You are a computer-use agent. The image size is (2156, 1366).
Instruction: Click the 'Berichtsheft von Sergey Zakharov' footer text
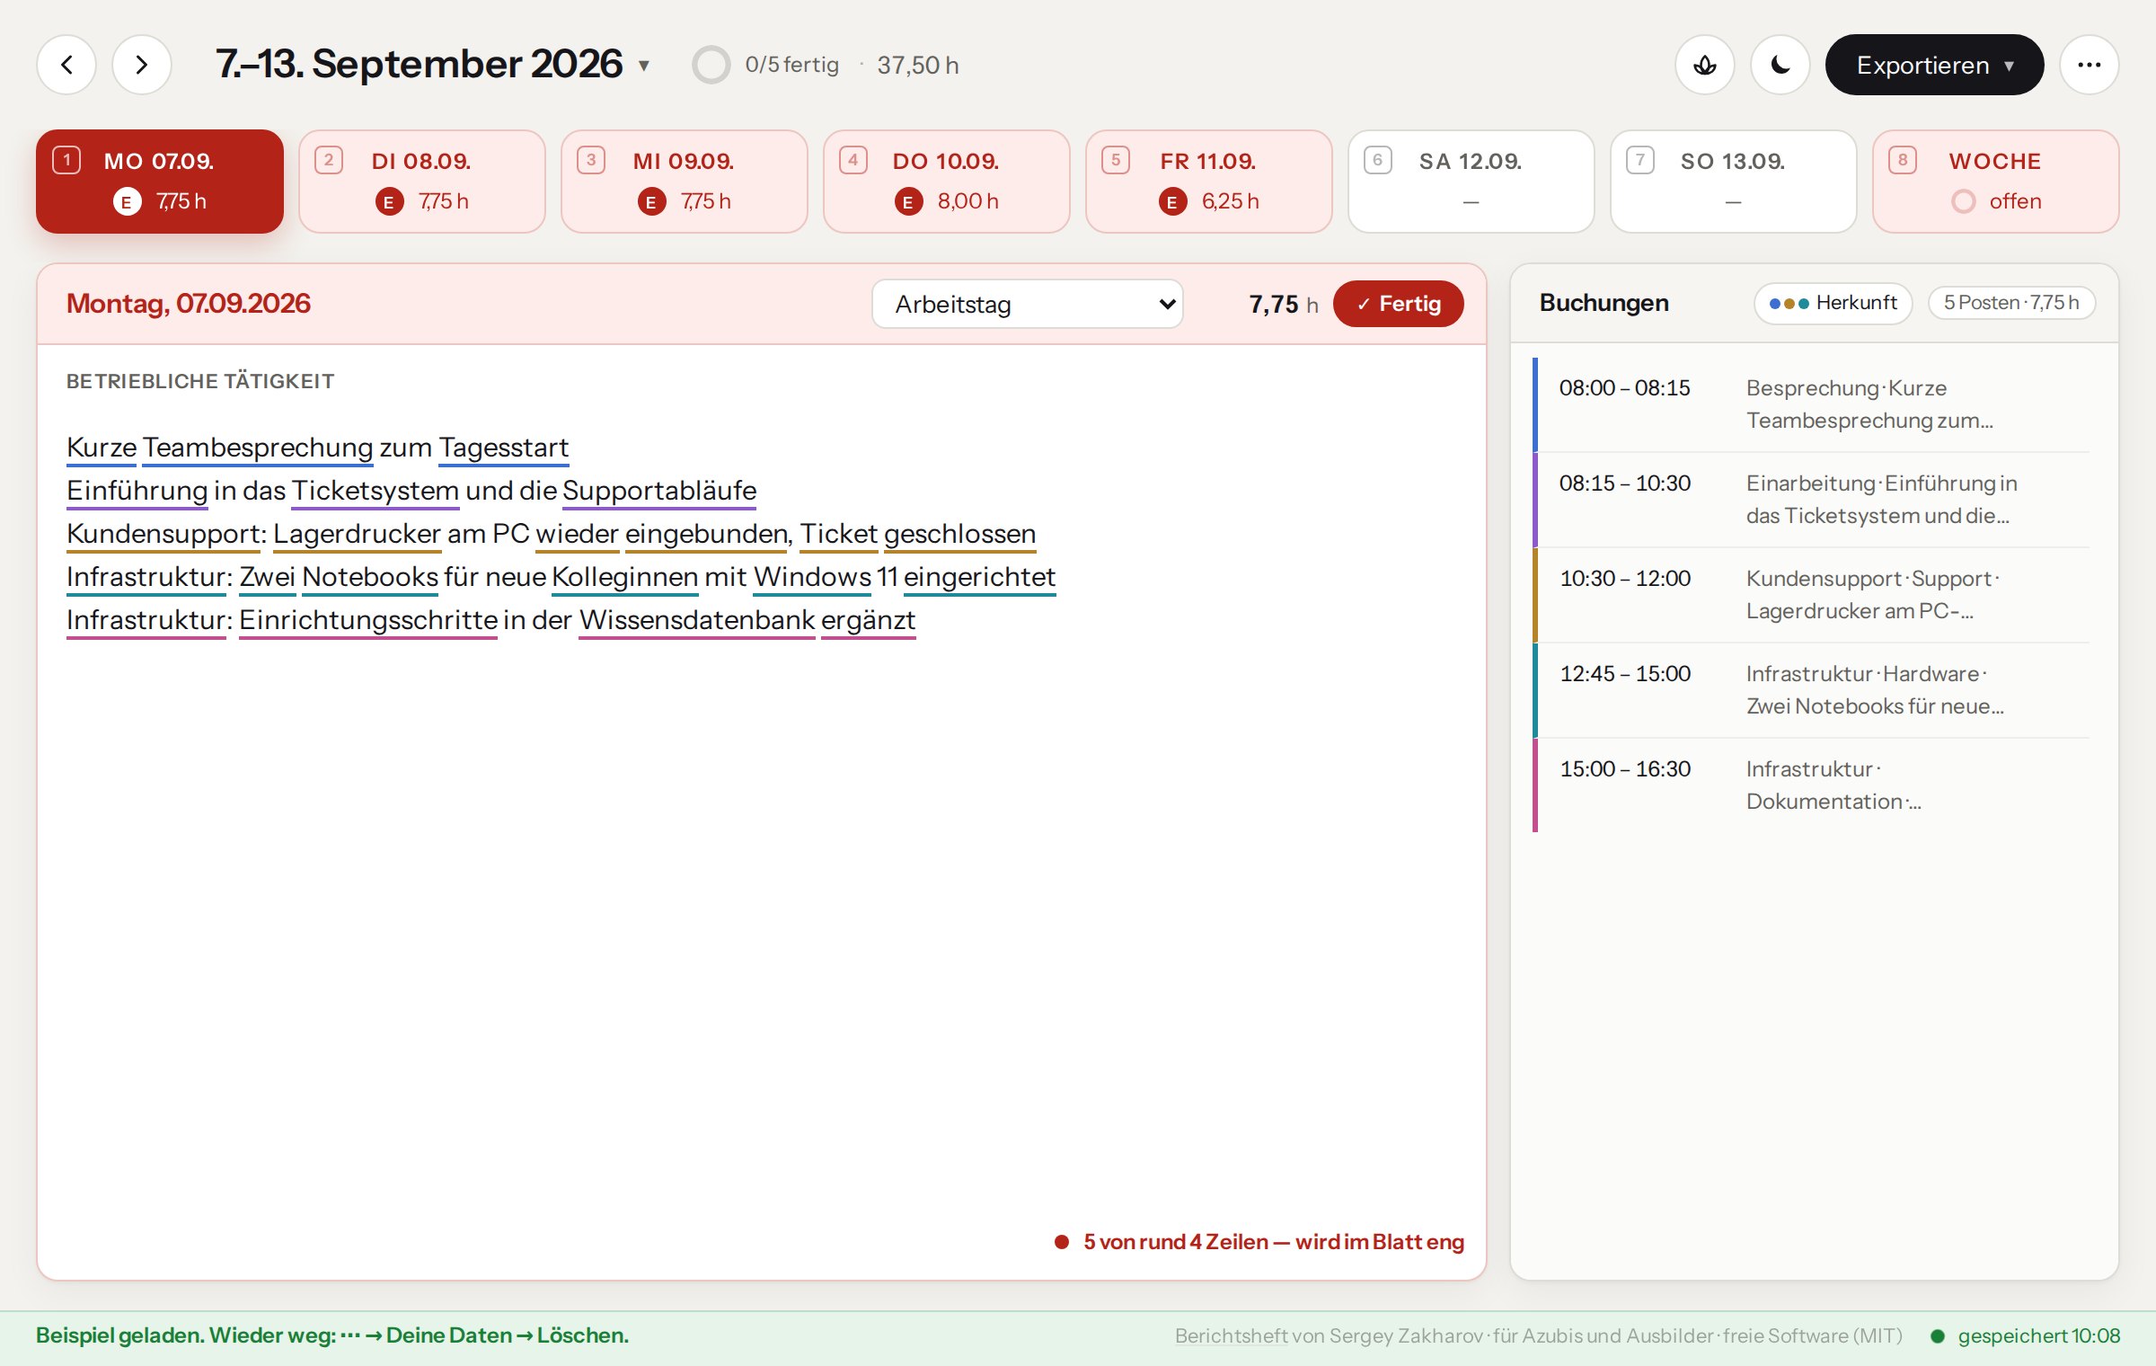1538,1335
